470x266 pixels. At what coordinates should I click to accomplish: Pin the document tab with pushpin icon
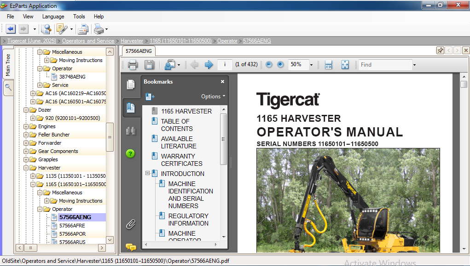pyautogui.click(x=440, y=50)
